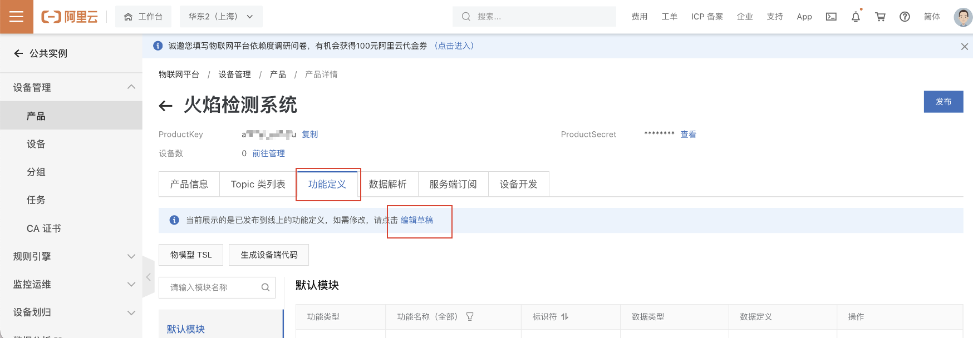Open the 华东2（上海）region dropdown

point(221,17)
